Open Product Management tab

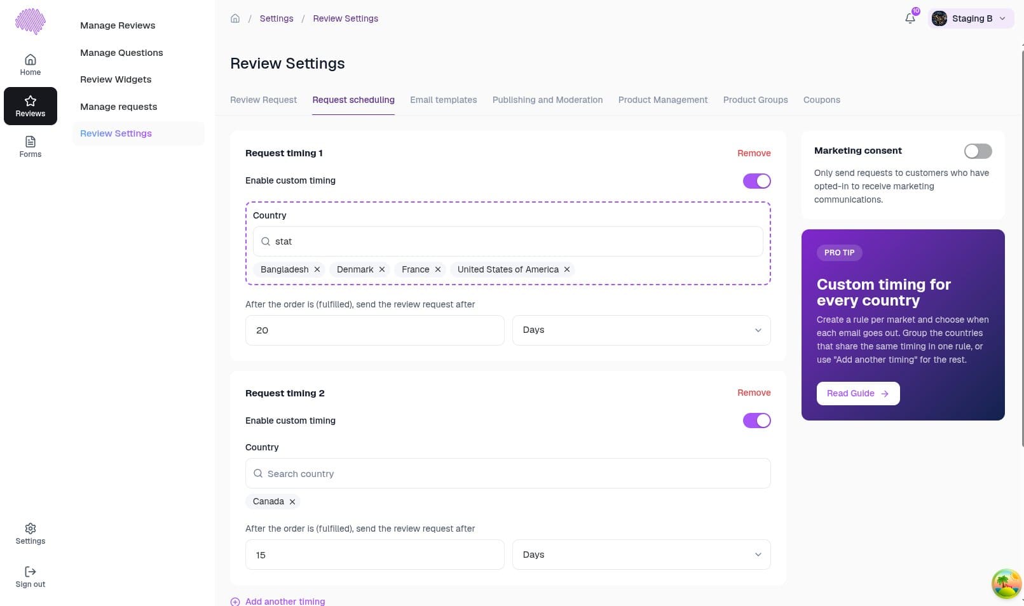(663, 100)
